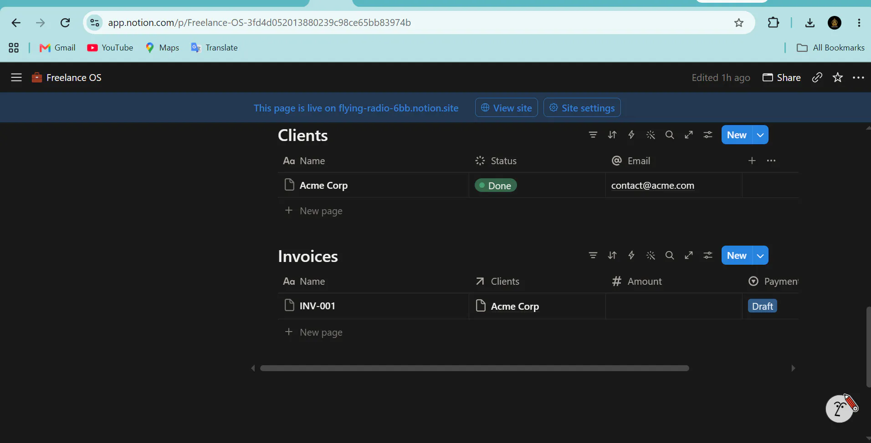Screen dimensions: 871x443
Task: Filter the Invoices database
Action: point(593,255)
